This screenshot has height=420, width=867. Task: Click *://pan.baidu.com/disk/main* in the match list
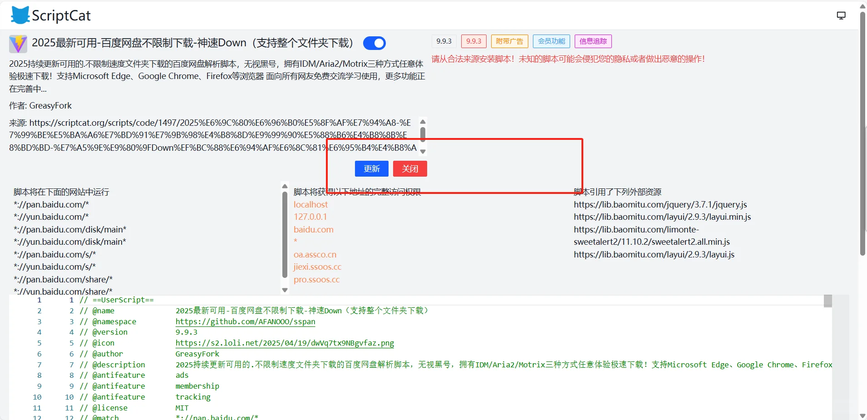70,229
